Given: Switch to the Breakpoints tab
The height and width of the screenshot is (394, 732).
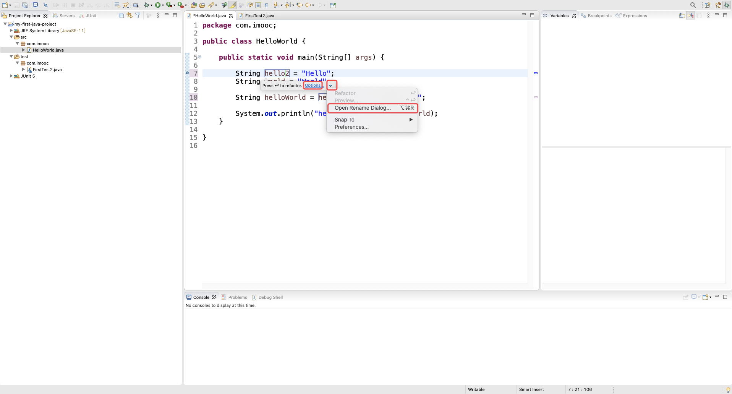Looking at the screenshot, I should pos(596,16).
